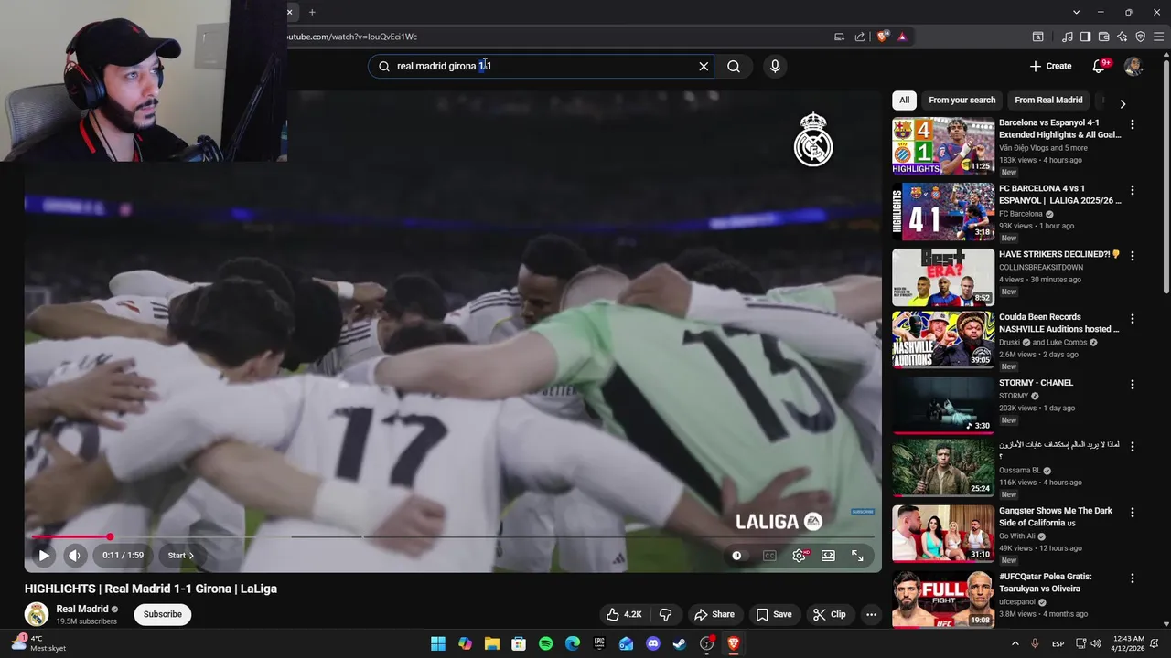Select the From Real Madrid chip
The image size is (1171, 658).
click(1048, 101)
